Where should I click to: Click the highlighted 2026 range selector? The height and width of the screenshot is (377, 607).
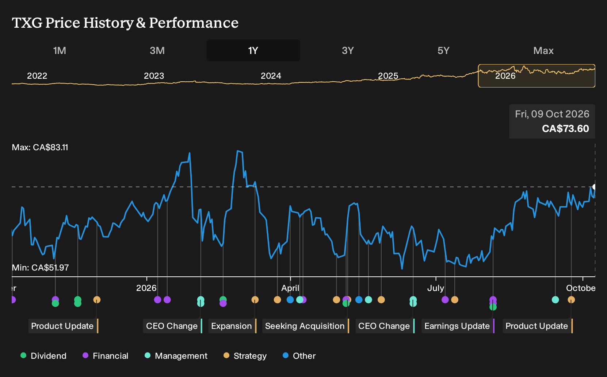(537, 76)
